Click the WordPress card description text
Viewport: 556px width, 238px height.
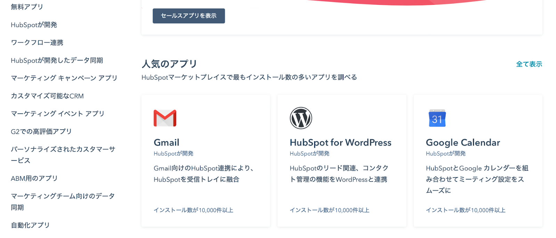click(339, 174)
